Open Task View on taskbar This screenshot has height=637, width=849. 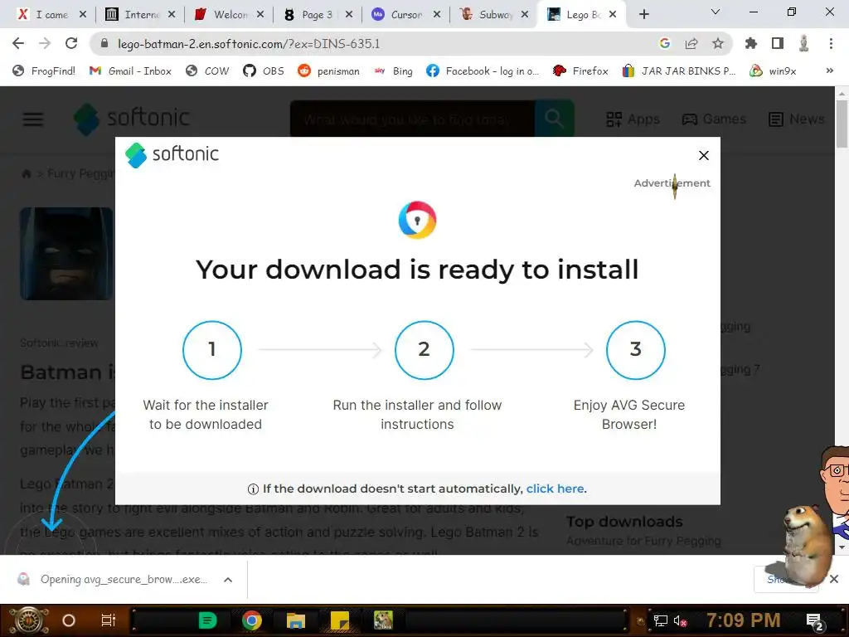[x=109, y=620]
